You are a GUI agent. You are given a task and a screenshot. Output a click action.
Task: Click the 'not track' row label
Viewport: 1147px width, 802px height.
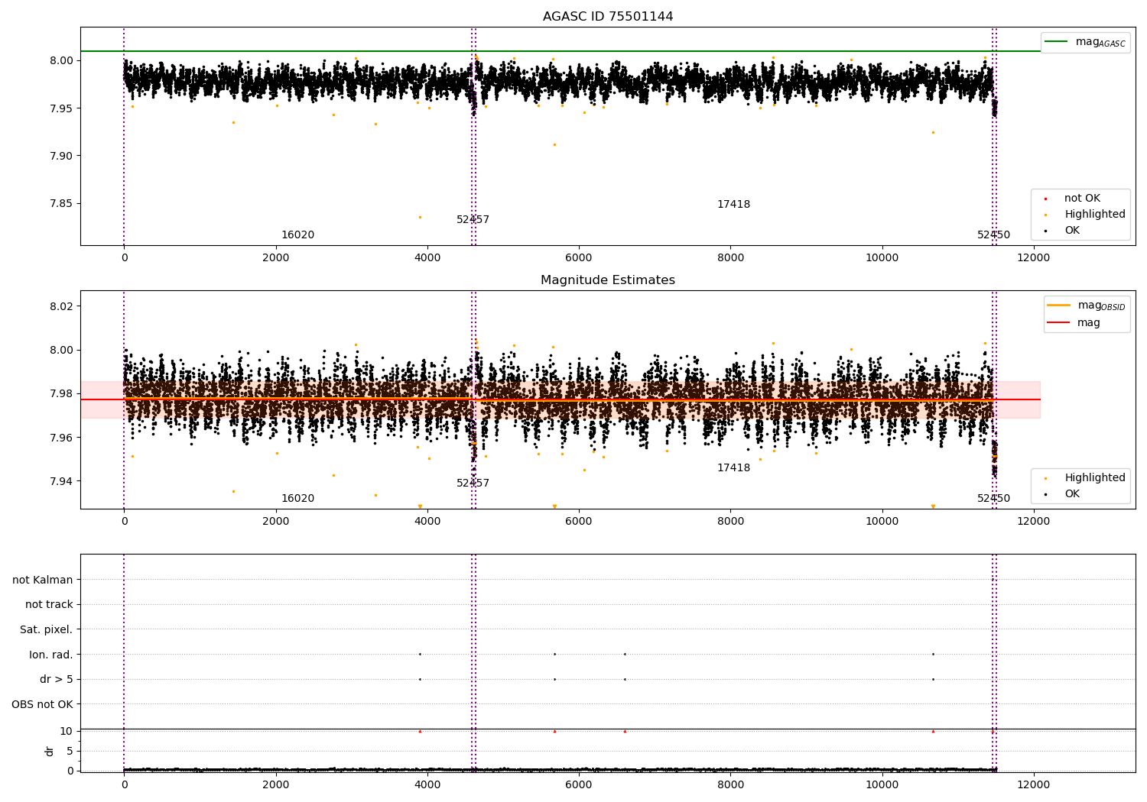pos(49,605)
